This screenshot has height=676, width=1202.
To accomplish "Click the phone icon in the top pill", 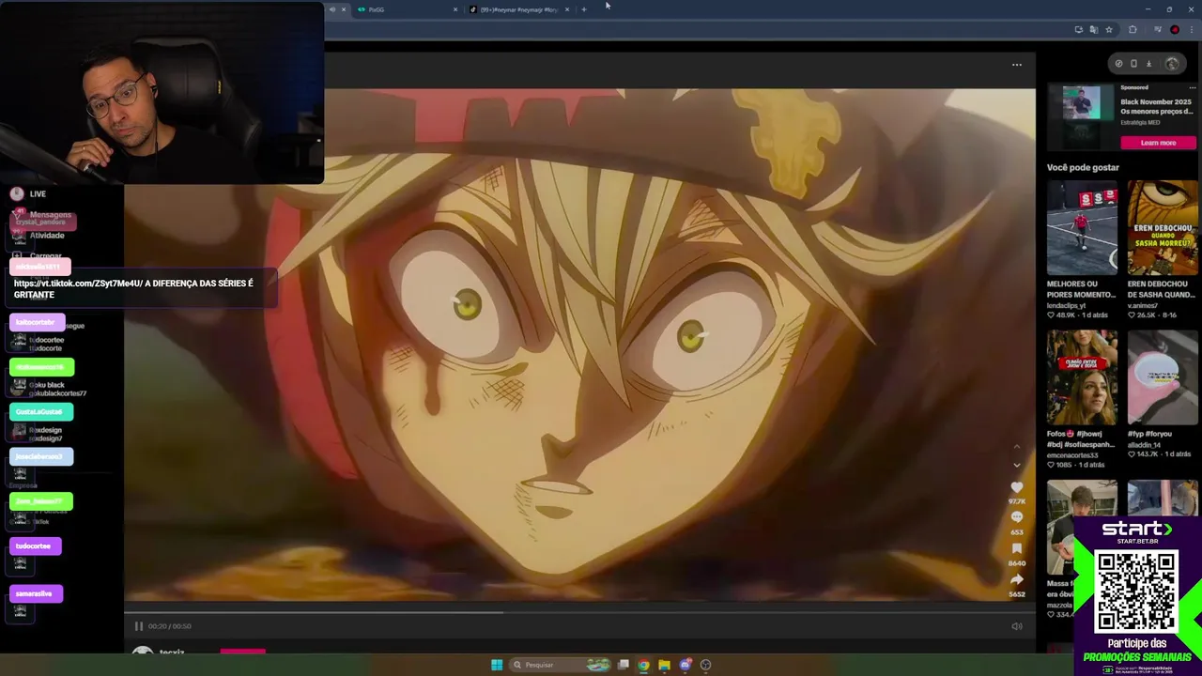I will pos(1133,64).
